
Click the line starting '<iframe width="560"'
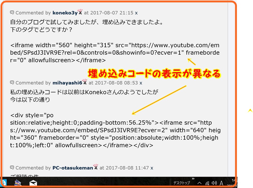tap(115, 45)
